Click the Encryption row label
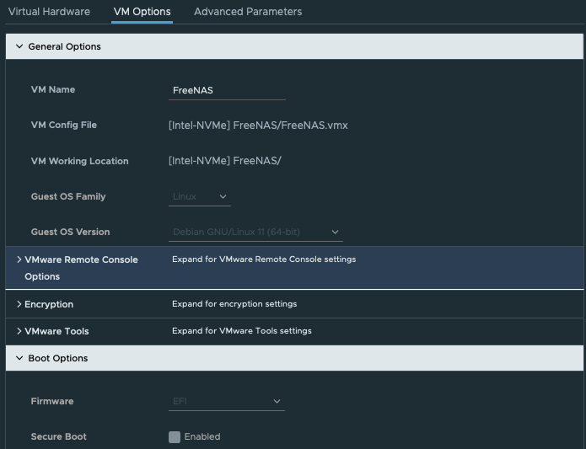This screenshot has height=449, width=586. (x=49, y=304)
